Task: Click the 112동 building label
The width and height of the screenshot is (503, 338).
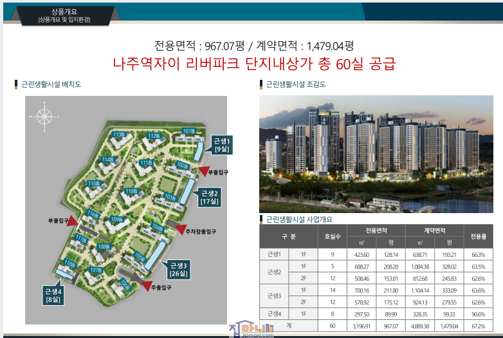Action: click(154, 136)
